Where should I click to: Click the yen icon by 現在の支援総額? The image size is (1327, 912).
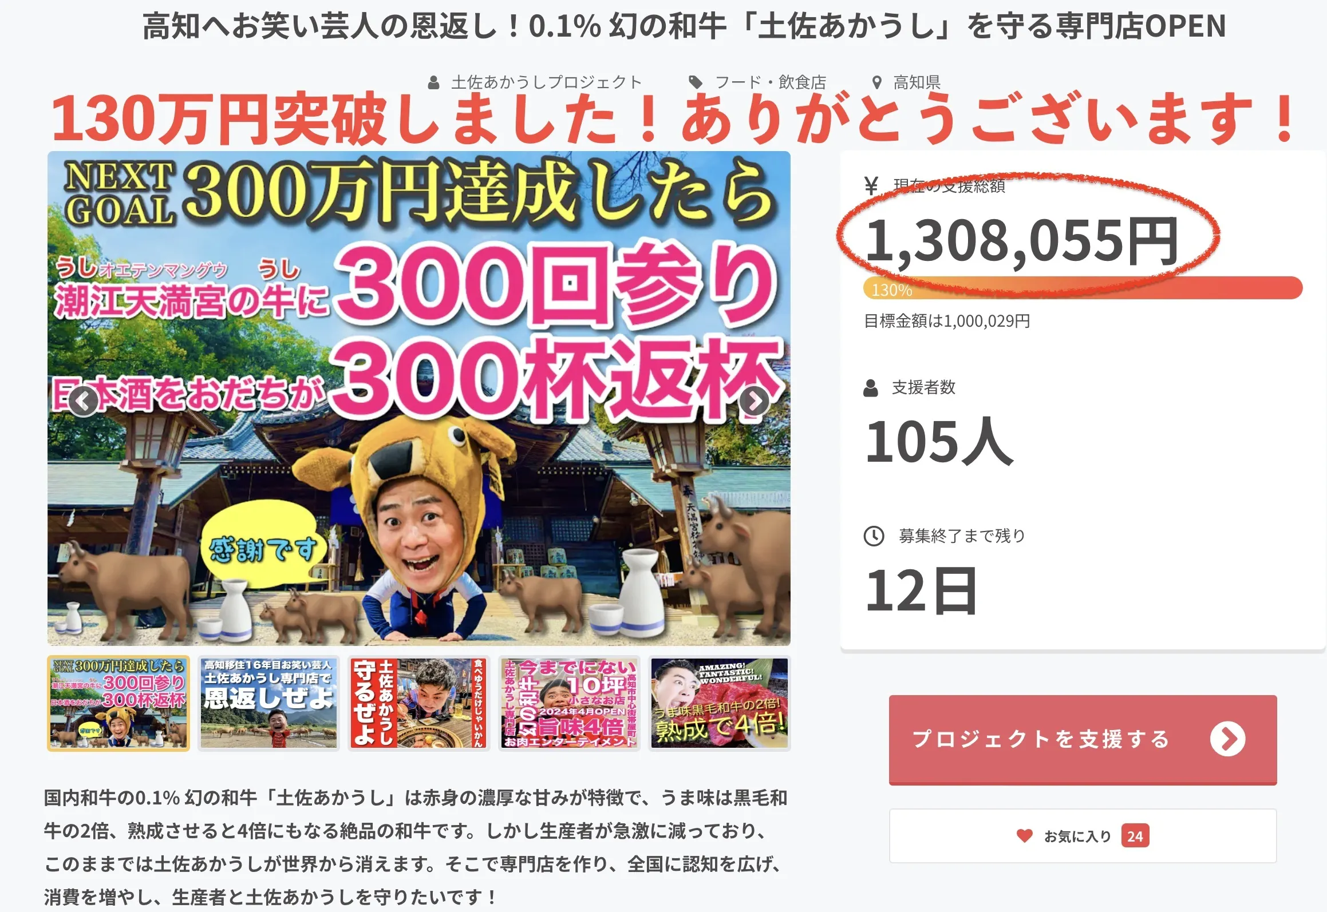[871, 186]
